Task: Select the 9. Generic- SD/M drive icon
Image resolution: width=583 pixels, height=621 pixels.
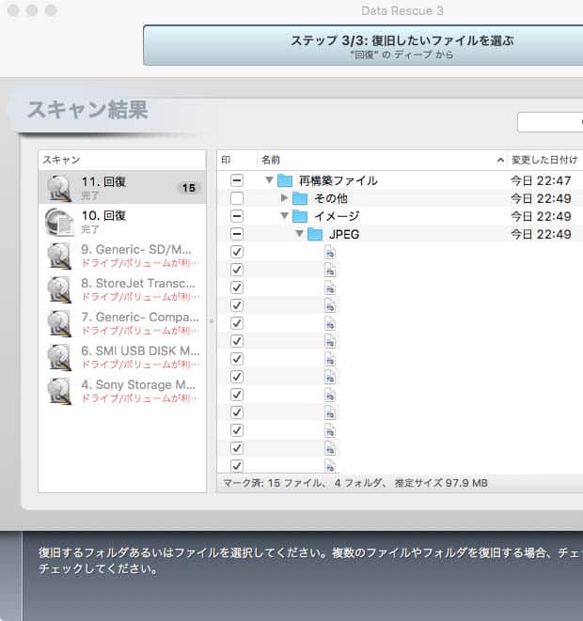Action: tap(60, 256)
